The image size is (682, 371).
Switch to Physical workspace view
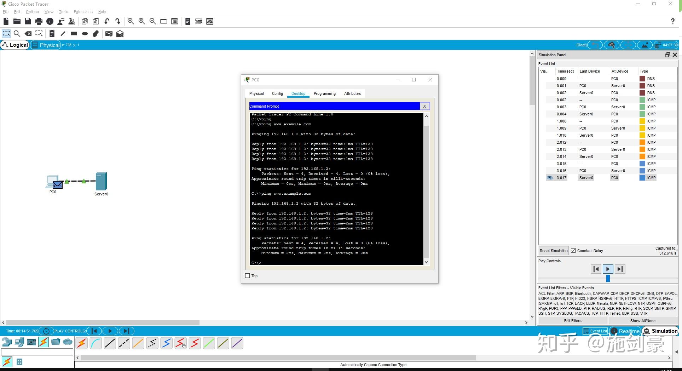pos(46,45)
